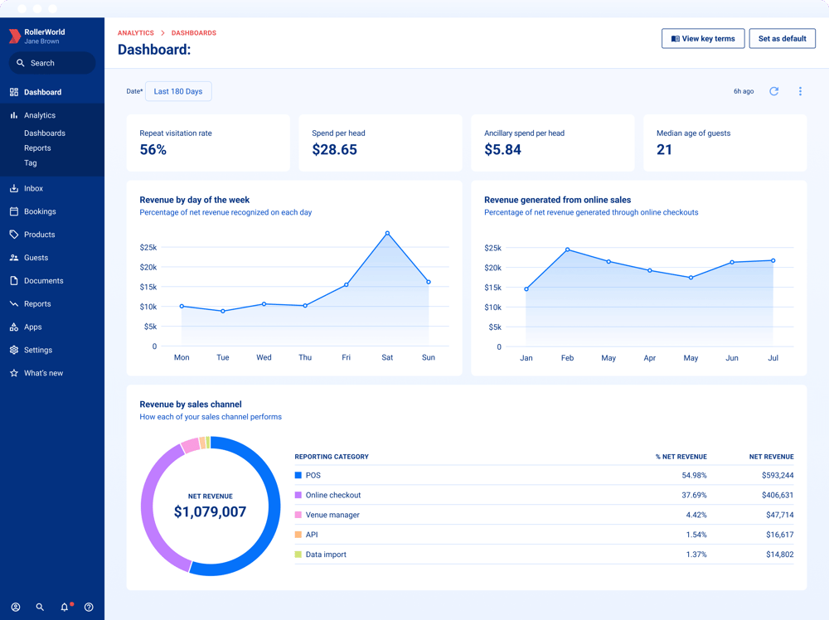The image size is (829, 620).
Task: Click the RollerWorld logo
Action: (x=15, y=36)
